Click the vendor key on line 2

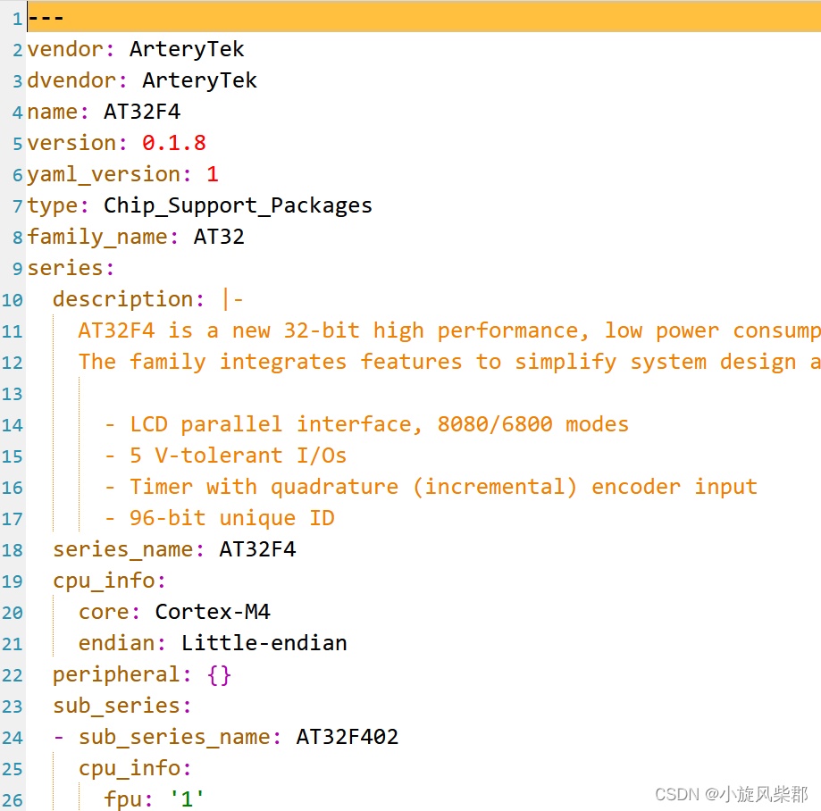coord(65,49)
